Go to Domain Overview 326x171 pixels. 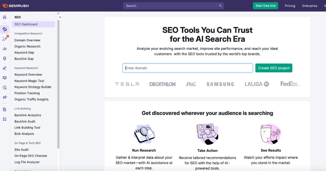27,40
